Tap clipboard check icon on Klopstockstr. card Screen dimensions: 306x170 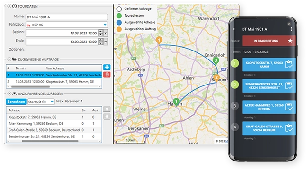289,64
